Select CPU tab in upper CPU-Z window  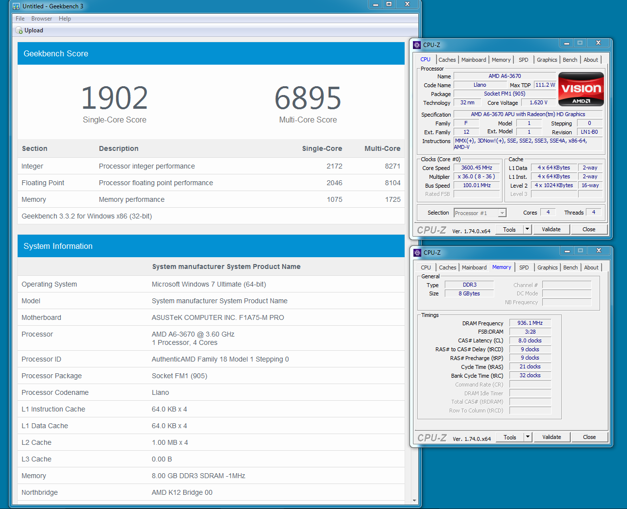(426, 59)
